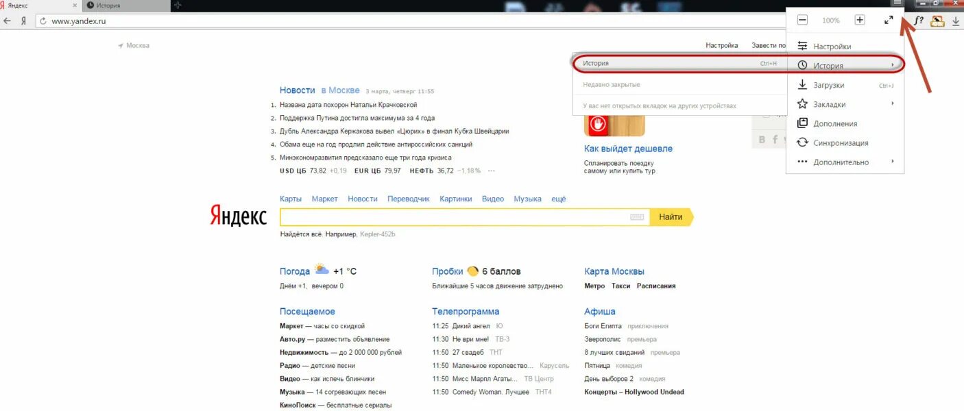The height and width of the screenshot is (411, 964).
Task: Open Синхронизация in the browser menu
Action: 845,142
